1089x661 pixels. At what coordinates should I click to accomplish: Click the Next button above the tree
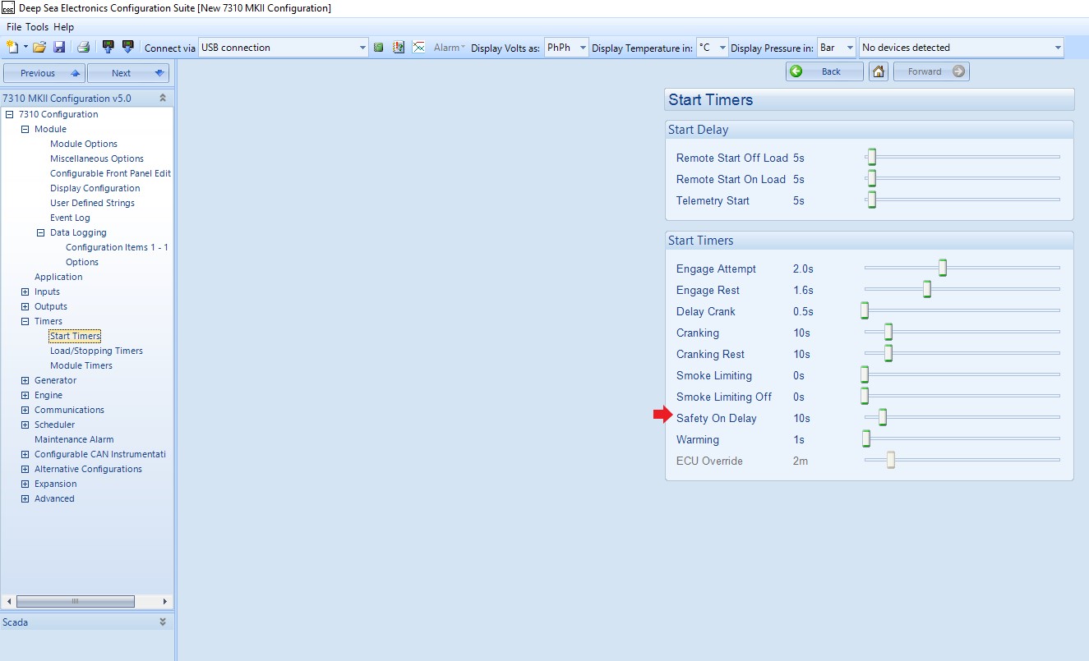click(128, 73)
